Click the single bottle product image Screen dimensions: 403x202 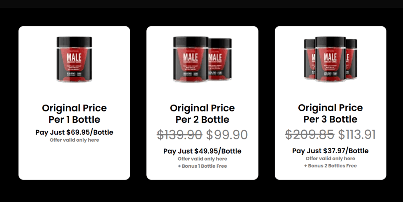(x=74, y=59)
